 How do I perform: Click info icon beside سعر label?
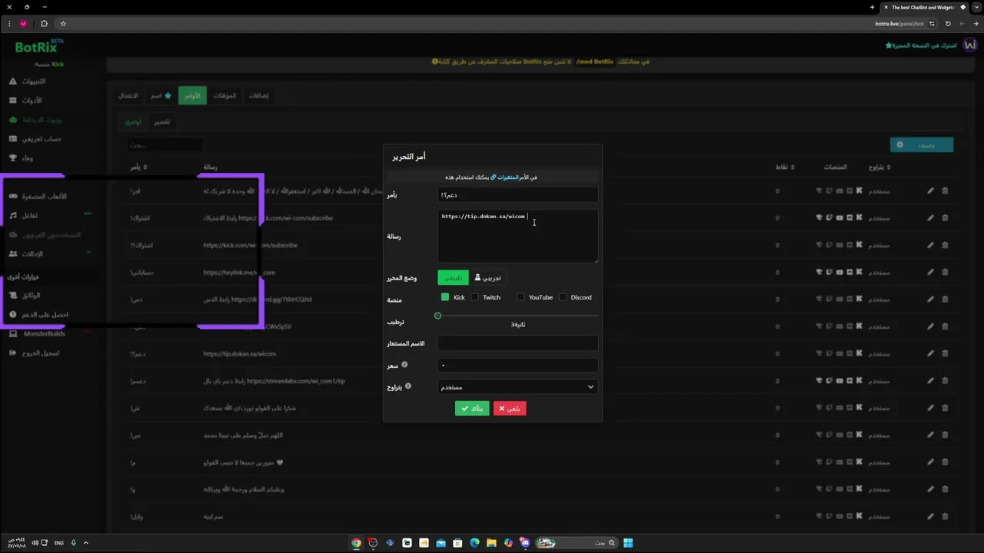pos(404,365)
